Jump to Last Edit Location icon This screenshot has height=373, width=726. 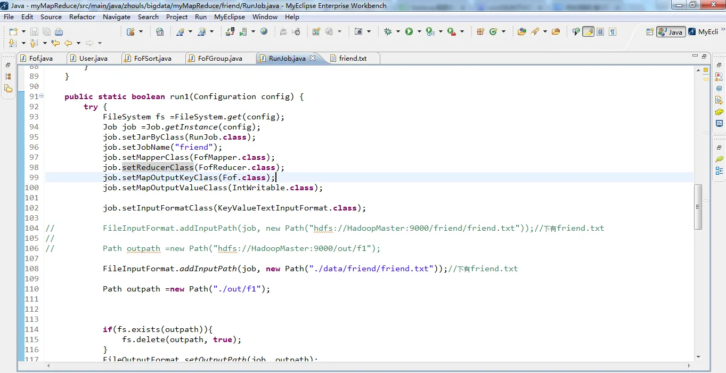click(x=55, y=43)
